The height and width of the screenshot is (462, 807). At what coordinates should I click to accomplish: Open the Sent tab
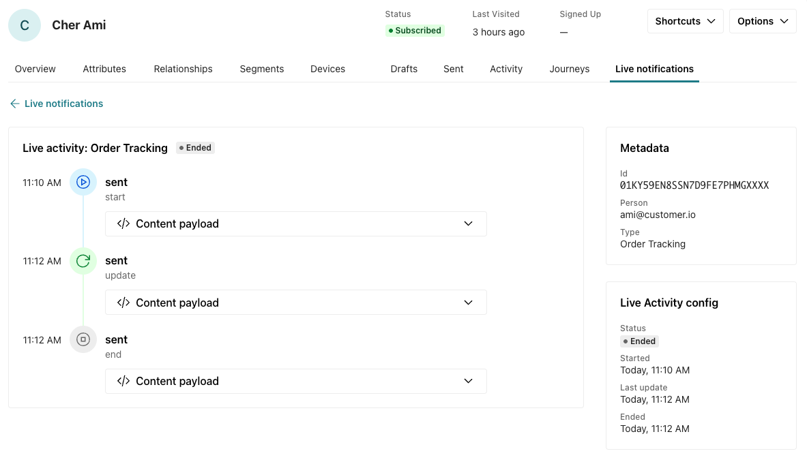coord(454,69)
